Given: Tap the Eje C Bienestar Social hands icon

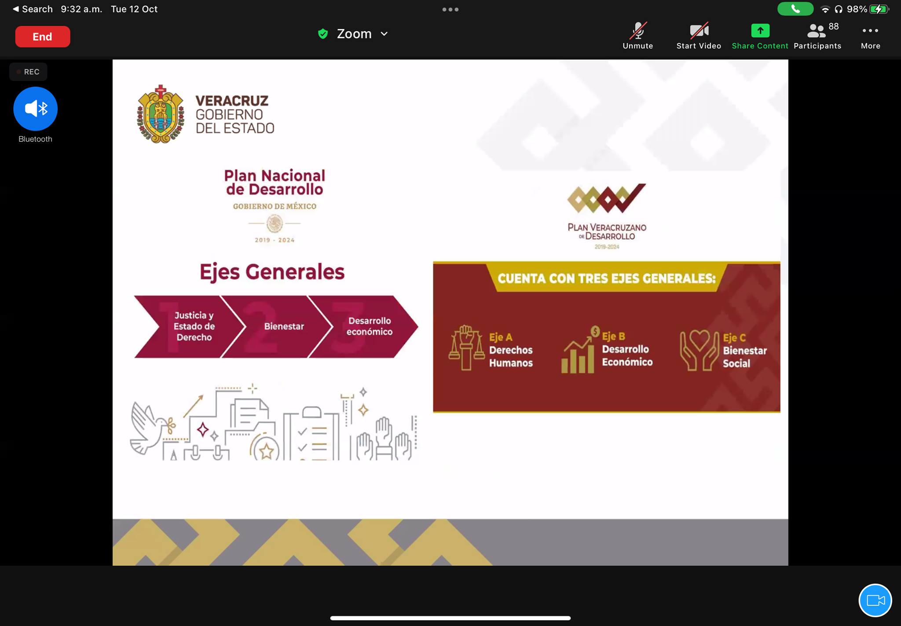Looking at the screenshot, I should pyautogui.click(x=699, y=351).
